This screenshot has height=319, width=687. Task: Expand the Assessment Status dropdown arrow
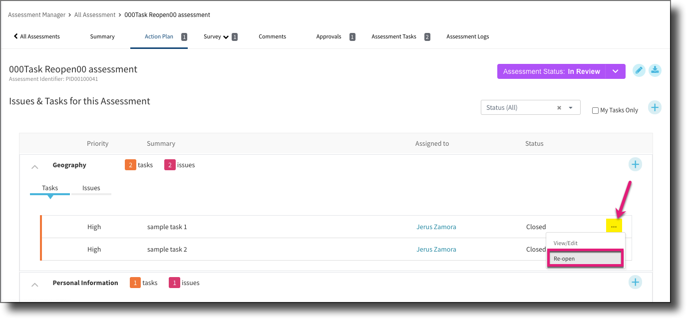click(x=616, y=71)
